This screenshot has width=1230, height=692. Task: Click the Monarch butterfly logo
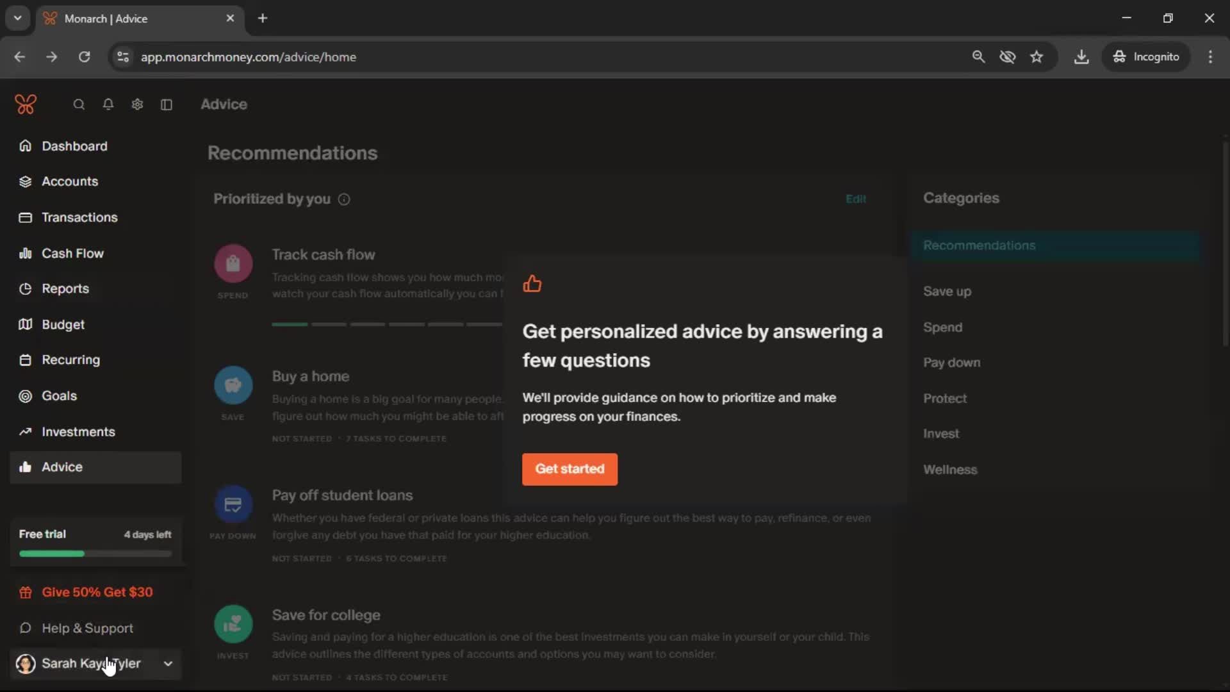(26, 104)
